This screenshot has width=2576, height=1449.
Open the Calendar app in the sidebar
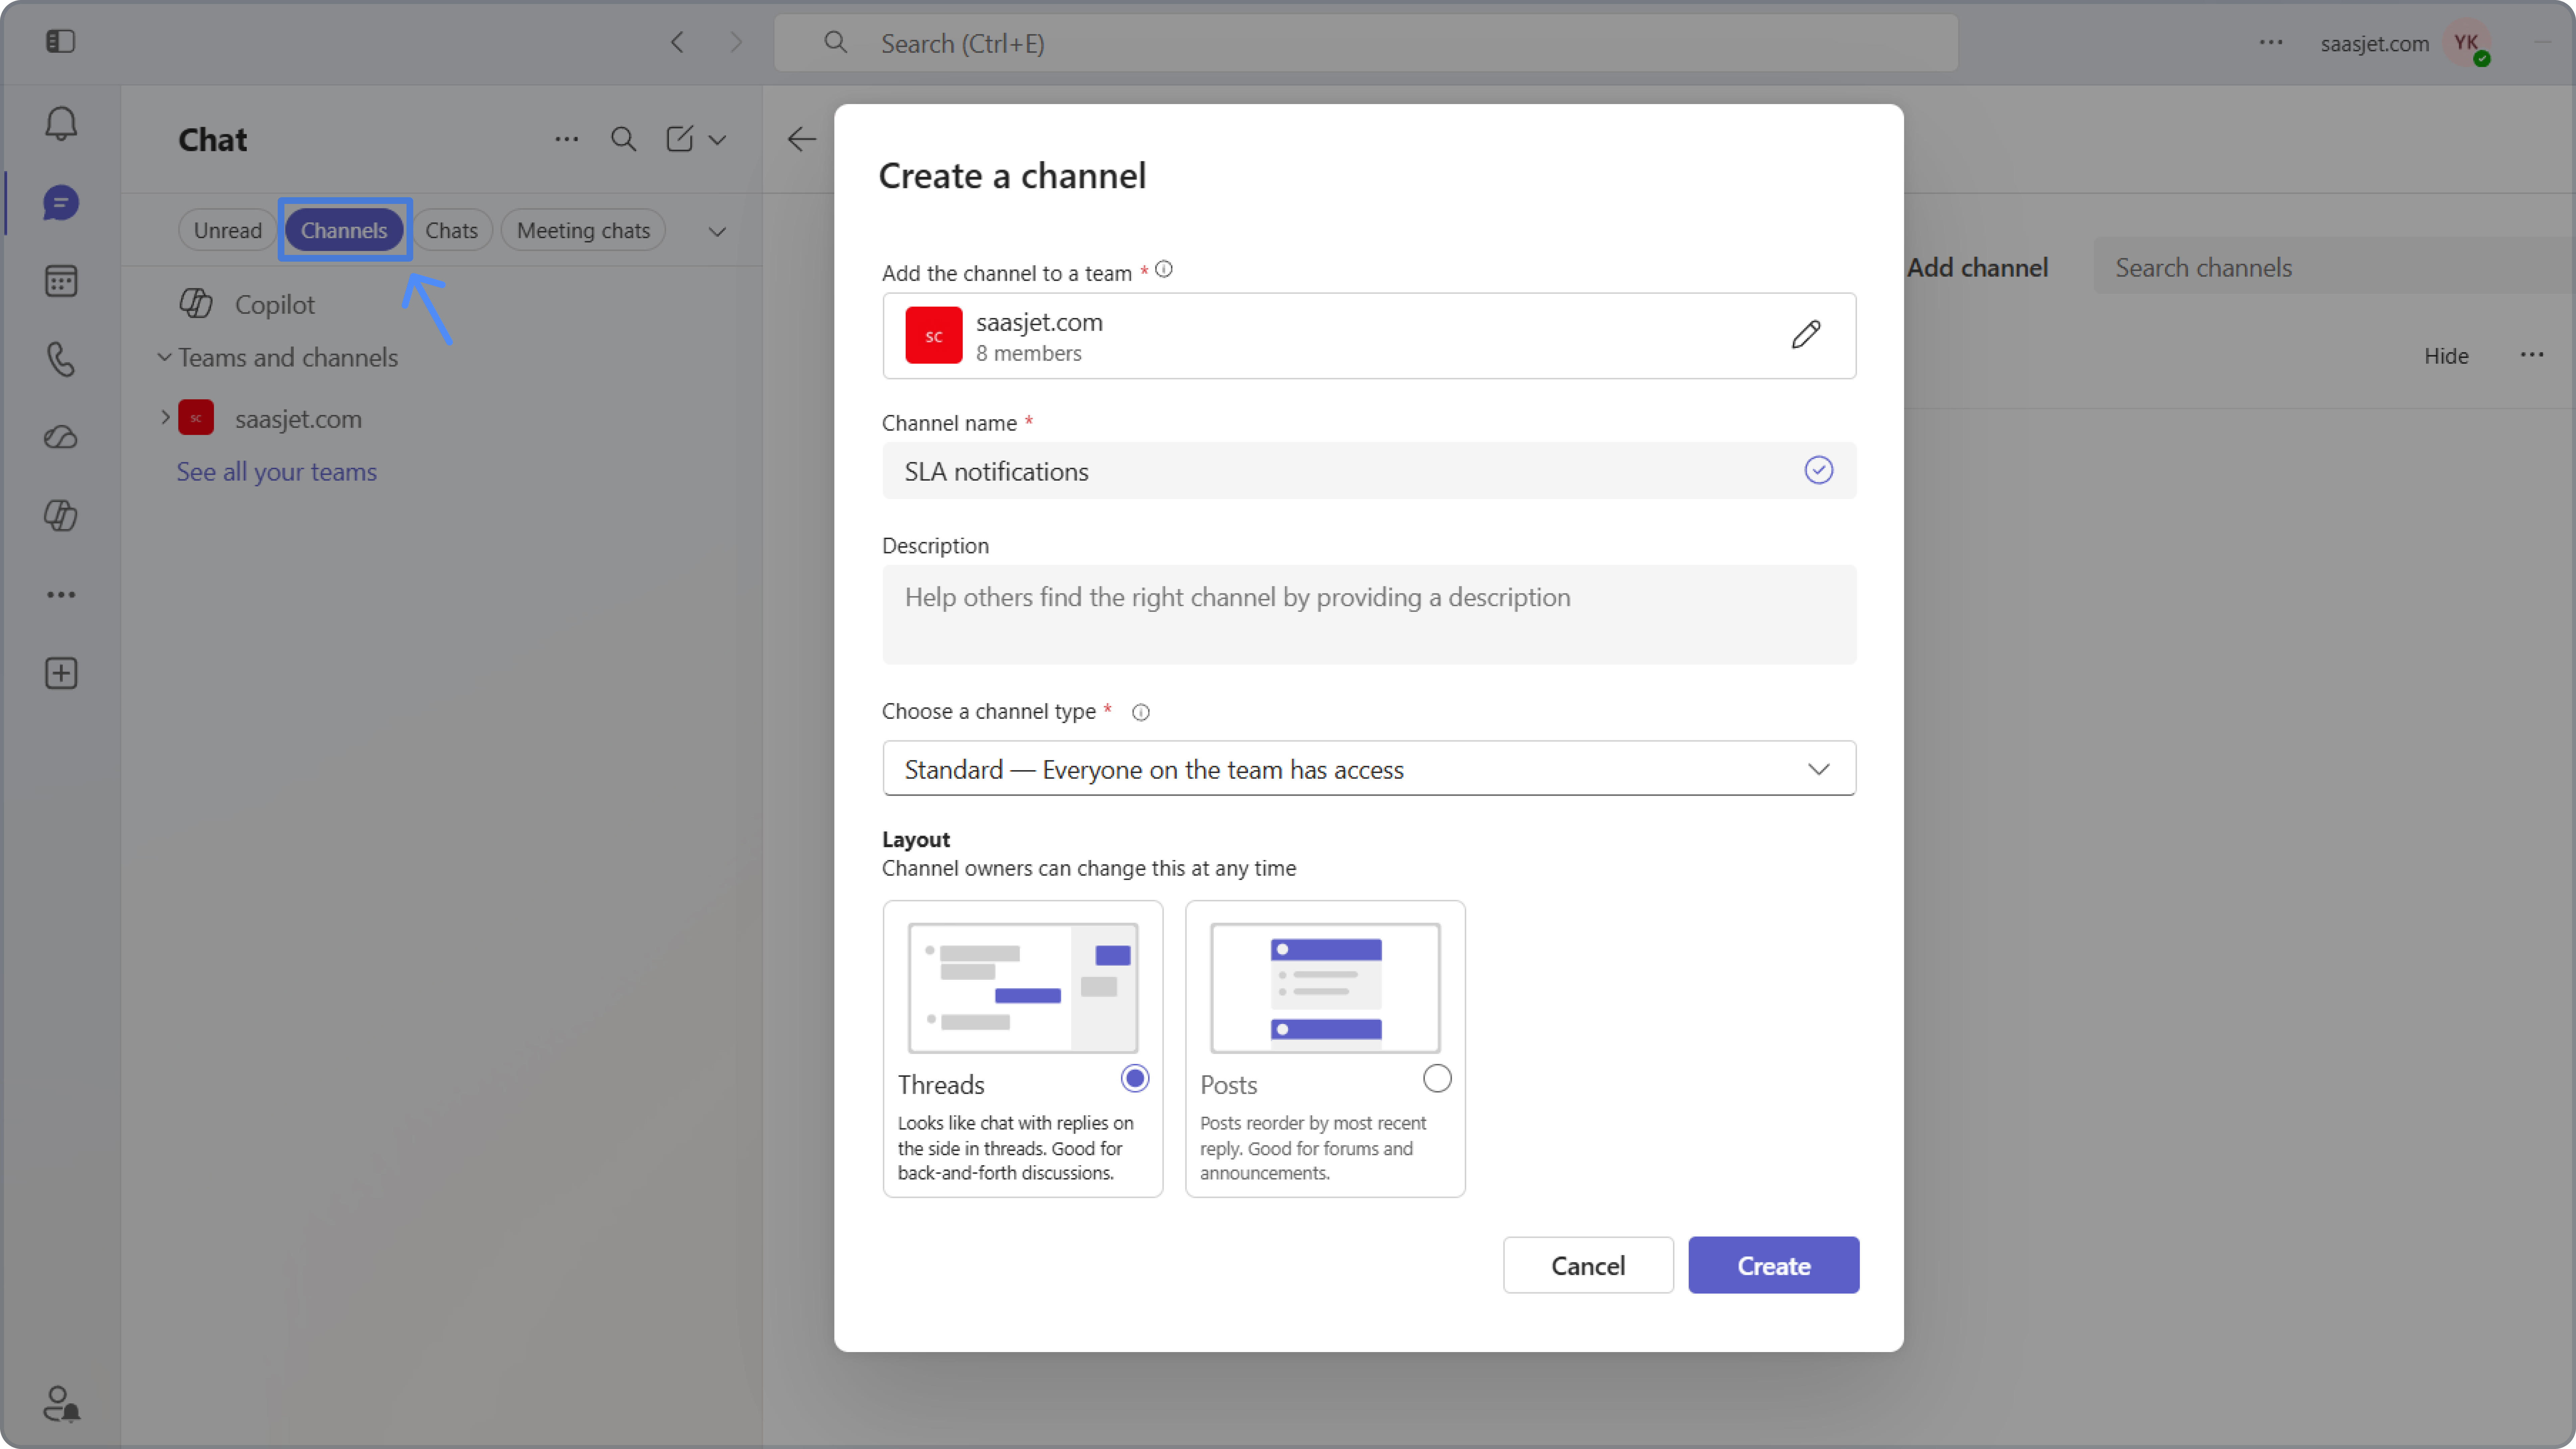click(61, 281)
